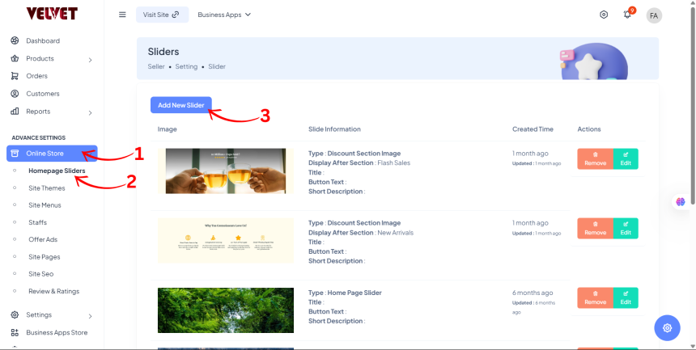Click the Customers person icon
This screenshot has height=350, width=696.
(x=15, y=94)
